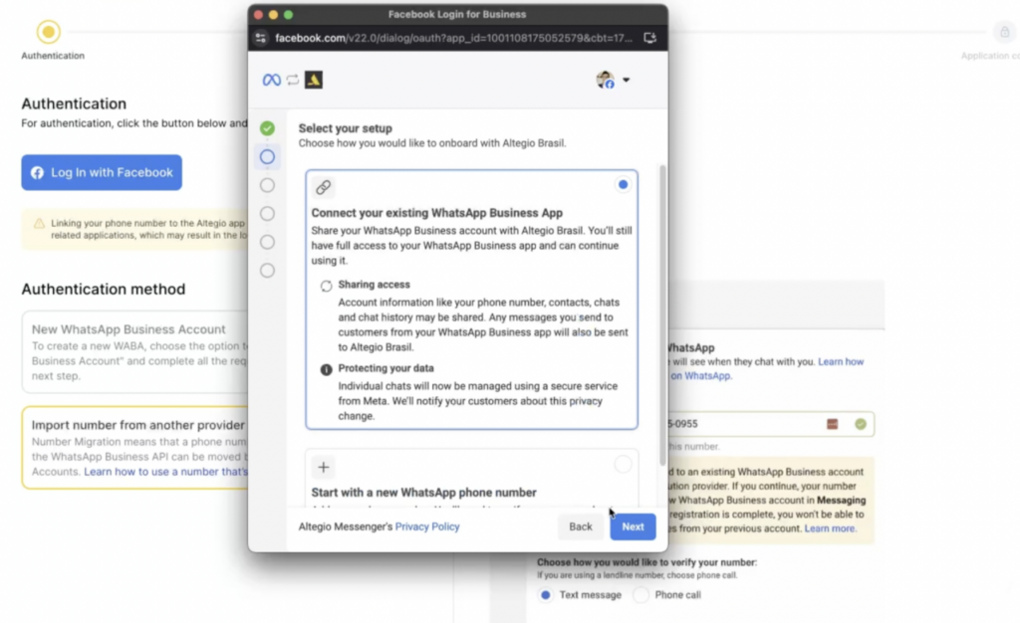This screenshot has width=1020, height=623.
Task: Click the site info icon in address bar
Action: click(x=261, y=38)
